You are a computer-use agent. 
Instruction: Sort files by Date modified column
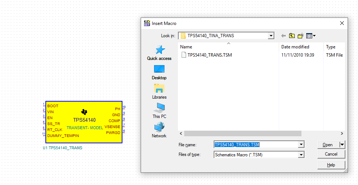[x=301, y=47]
